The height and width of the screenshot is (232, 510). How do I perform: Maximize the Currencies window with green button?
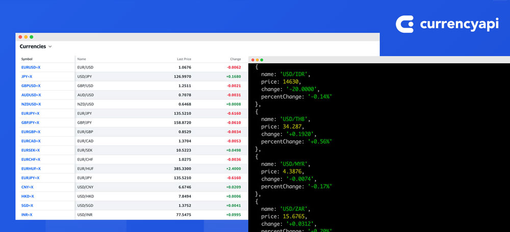click(32, 37)
